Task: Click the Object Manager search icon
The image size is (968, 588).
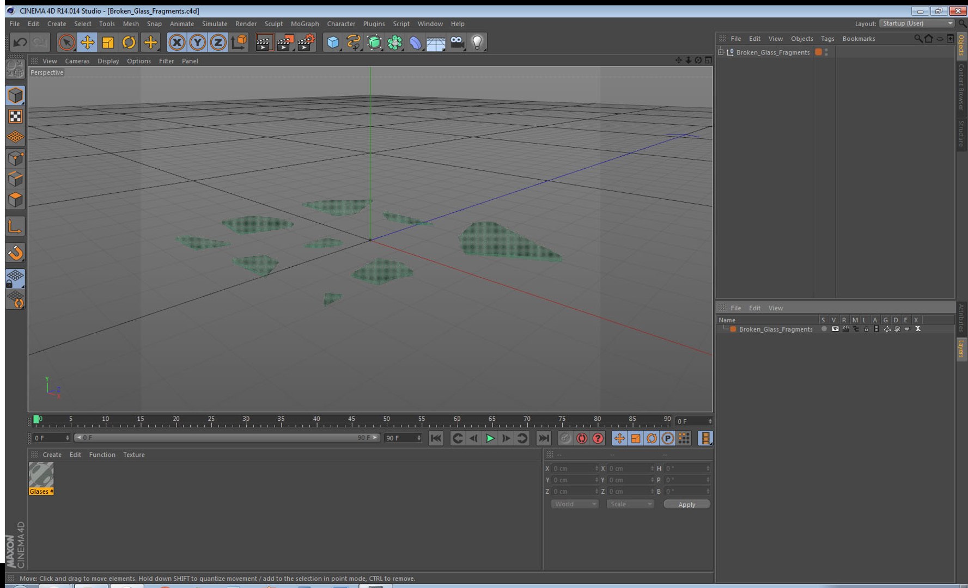Action: coord(918,39)
